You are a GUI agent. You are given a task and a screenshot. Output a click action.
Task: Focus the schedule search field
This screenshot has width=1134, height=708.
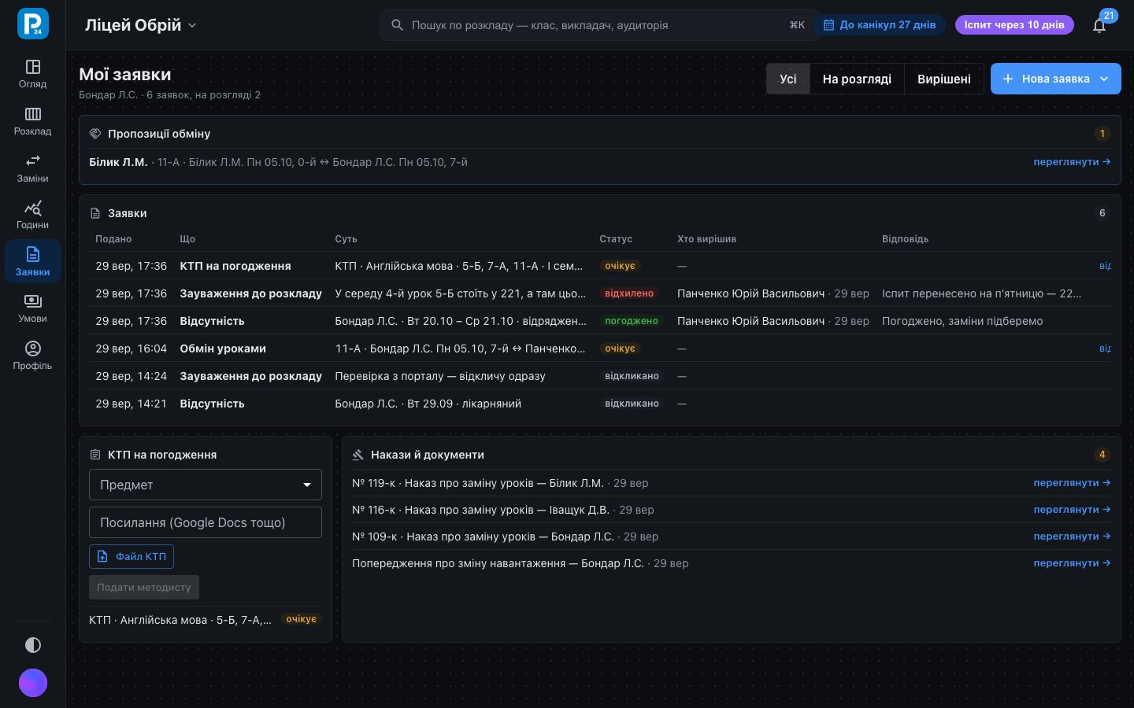598,25
